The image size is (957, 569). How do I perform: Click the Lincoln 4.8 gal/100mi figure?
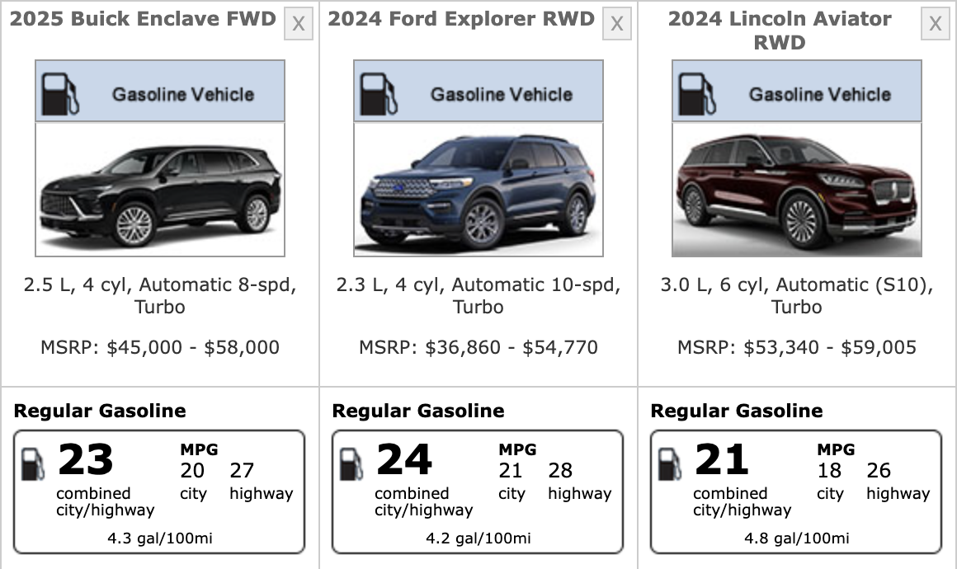point(796,538)
